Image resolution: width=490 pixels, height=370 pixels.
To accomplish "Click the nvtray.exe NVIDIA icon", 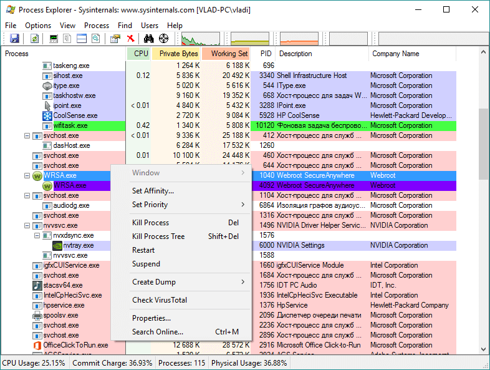I will (x=57, y=246).
